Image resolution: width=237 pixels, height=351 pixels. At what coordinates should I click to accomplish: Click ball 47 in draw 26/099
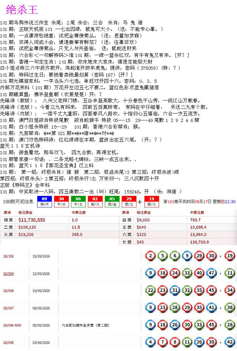click(x=212, y=273)
